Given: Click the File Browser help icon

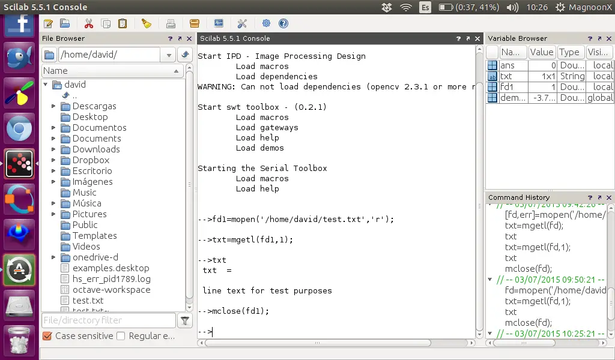Looking at the screenshot, I should click(x=170, y=38).
